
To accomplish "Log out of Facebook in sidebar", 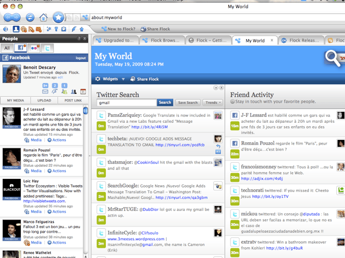I will [x=80, y=58].
